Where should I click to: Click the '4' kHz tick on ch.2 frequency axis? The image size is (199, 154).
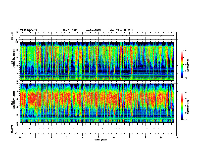(18, 107)
